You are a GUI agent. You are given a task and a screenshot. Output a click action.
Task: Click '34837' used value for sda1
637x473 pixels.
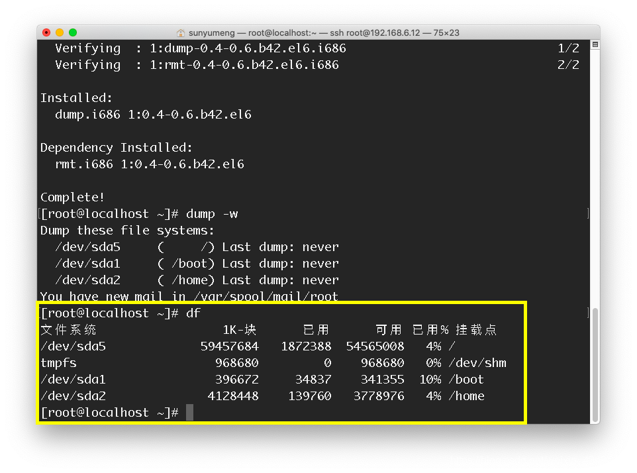coord(313,380)
